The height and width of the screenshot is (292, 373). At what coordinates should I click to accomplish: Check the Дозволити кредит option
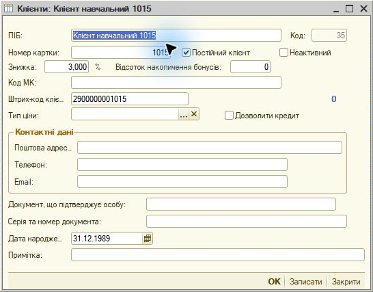coord(229,116)
